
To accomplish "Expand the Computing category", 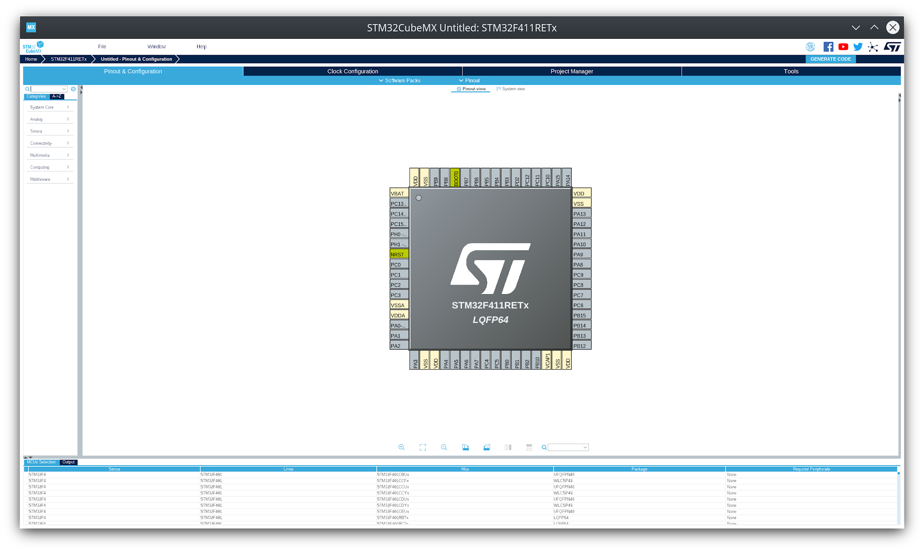I will (x=50, y=167).
